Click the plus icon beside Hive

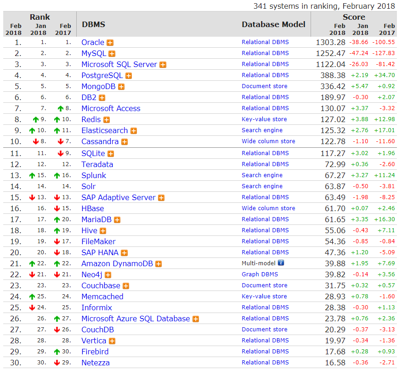point(103,231)
